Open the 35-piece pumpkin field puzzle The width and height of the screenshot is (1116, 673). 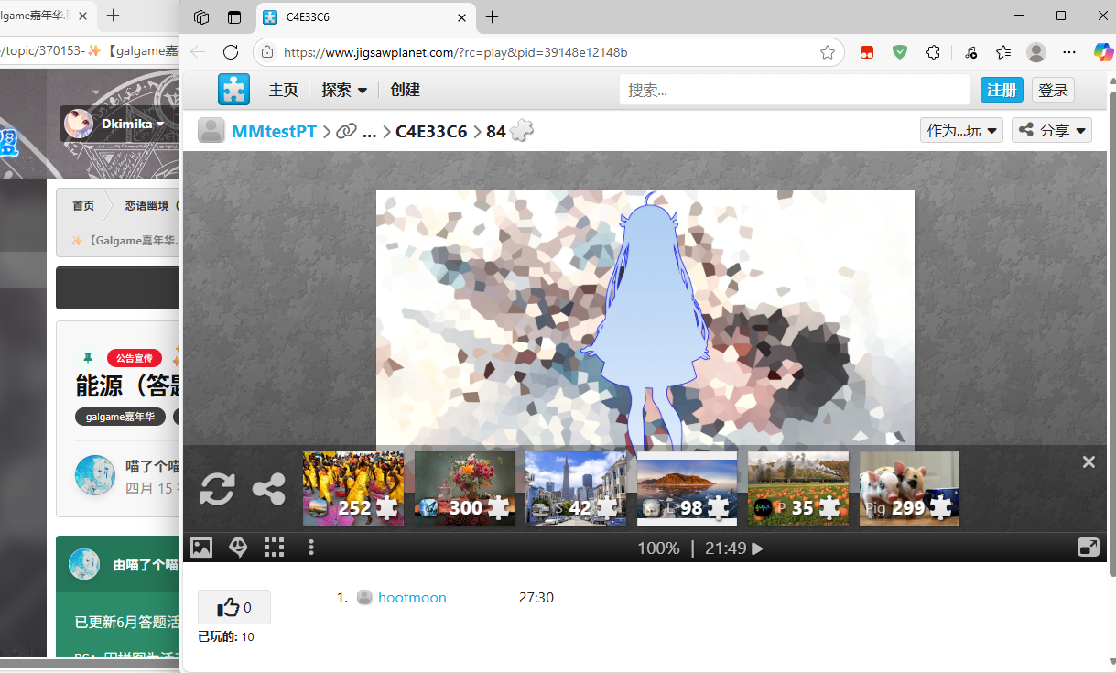[x=798, y=489]
